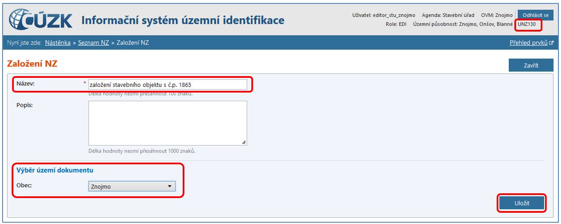Click inside the Popis text area
The image size is (561, 224).
pos(168,123)
